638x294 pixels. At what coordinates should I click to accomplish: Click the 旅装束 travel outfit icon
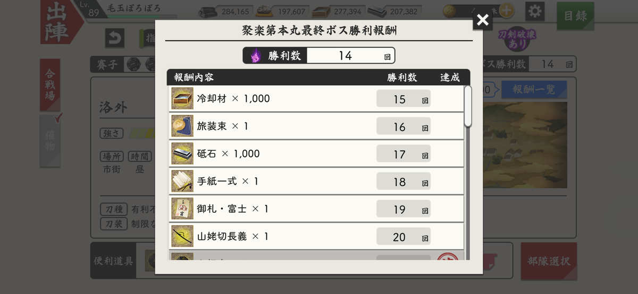182,126
